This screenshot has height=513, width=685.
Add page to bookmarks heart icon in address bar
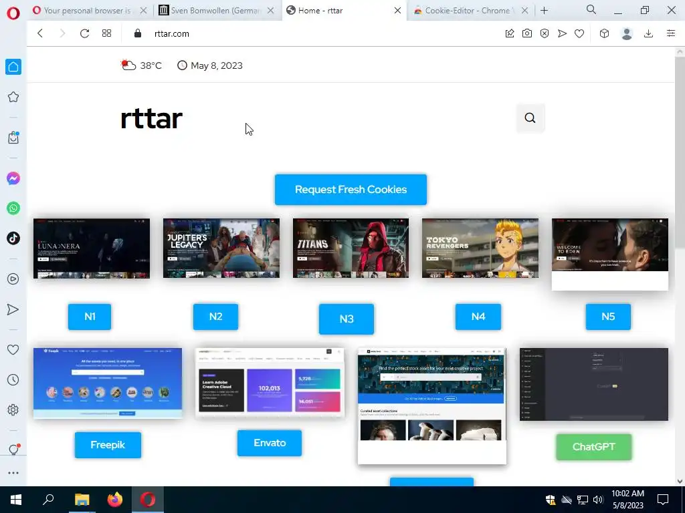(x=579, y=33)
